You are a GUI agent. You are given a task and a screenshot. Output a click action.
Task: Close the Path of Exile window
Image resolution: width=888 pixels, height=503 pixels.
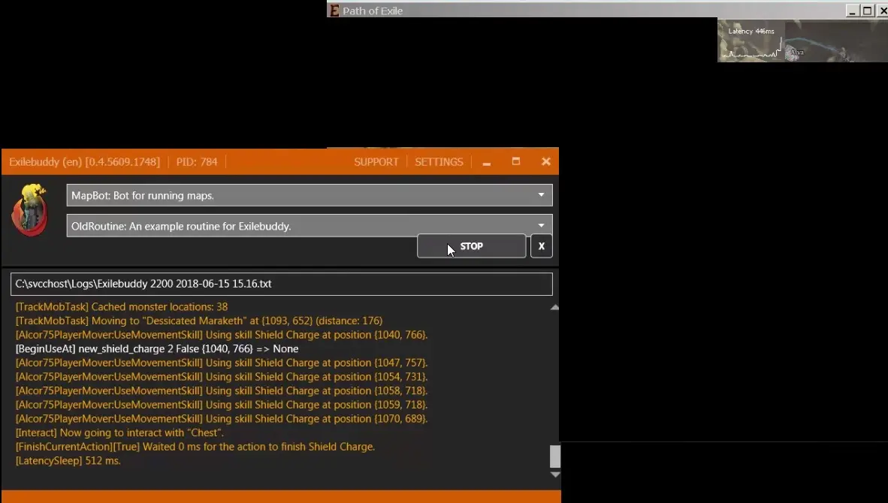(882, 11)
